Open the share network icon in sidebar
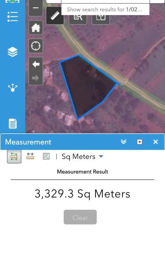The image size is (165, 253). coord(13,88)
